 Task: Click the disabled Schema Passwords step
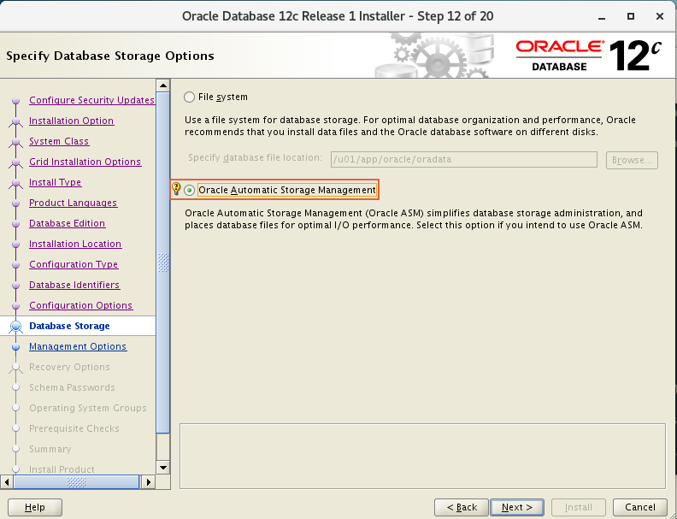click(x=72, y=387)
